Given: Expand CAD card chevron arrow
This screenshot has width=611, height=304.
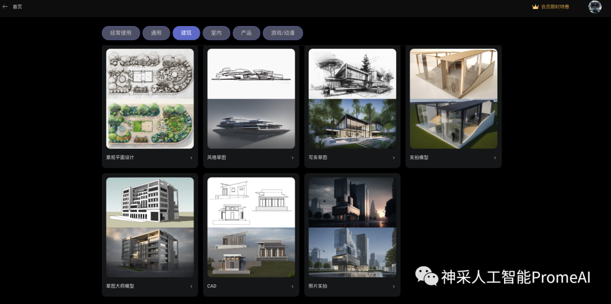Looking at the screenshot, I should pyautogui.click(x=292, y=286).
